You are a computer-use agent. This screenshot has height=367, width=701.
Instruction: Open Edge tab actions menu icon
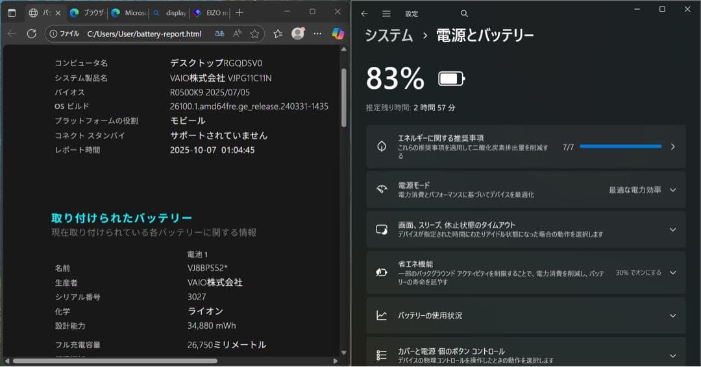pyautogui.click(x=12, y=13)
